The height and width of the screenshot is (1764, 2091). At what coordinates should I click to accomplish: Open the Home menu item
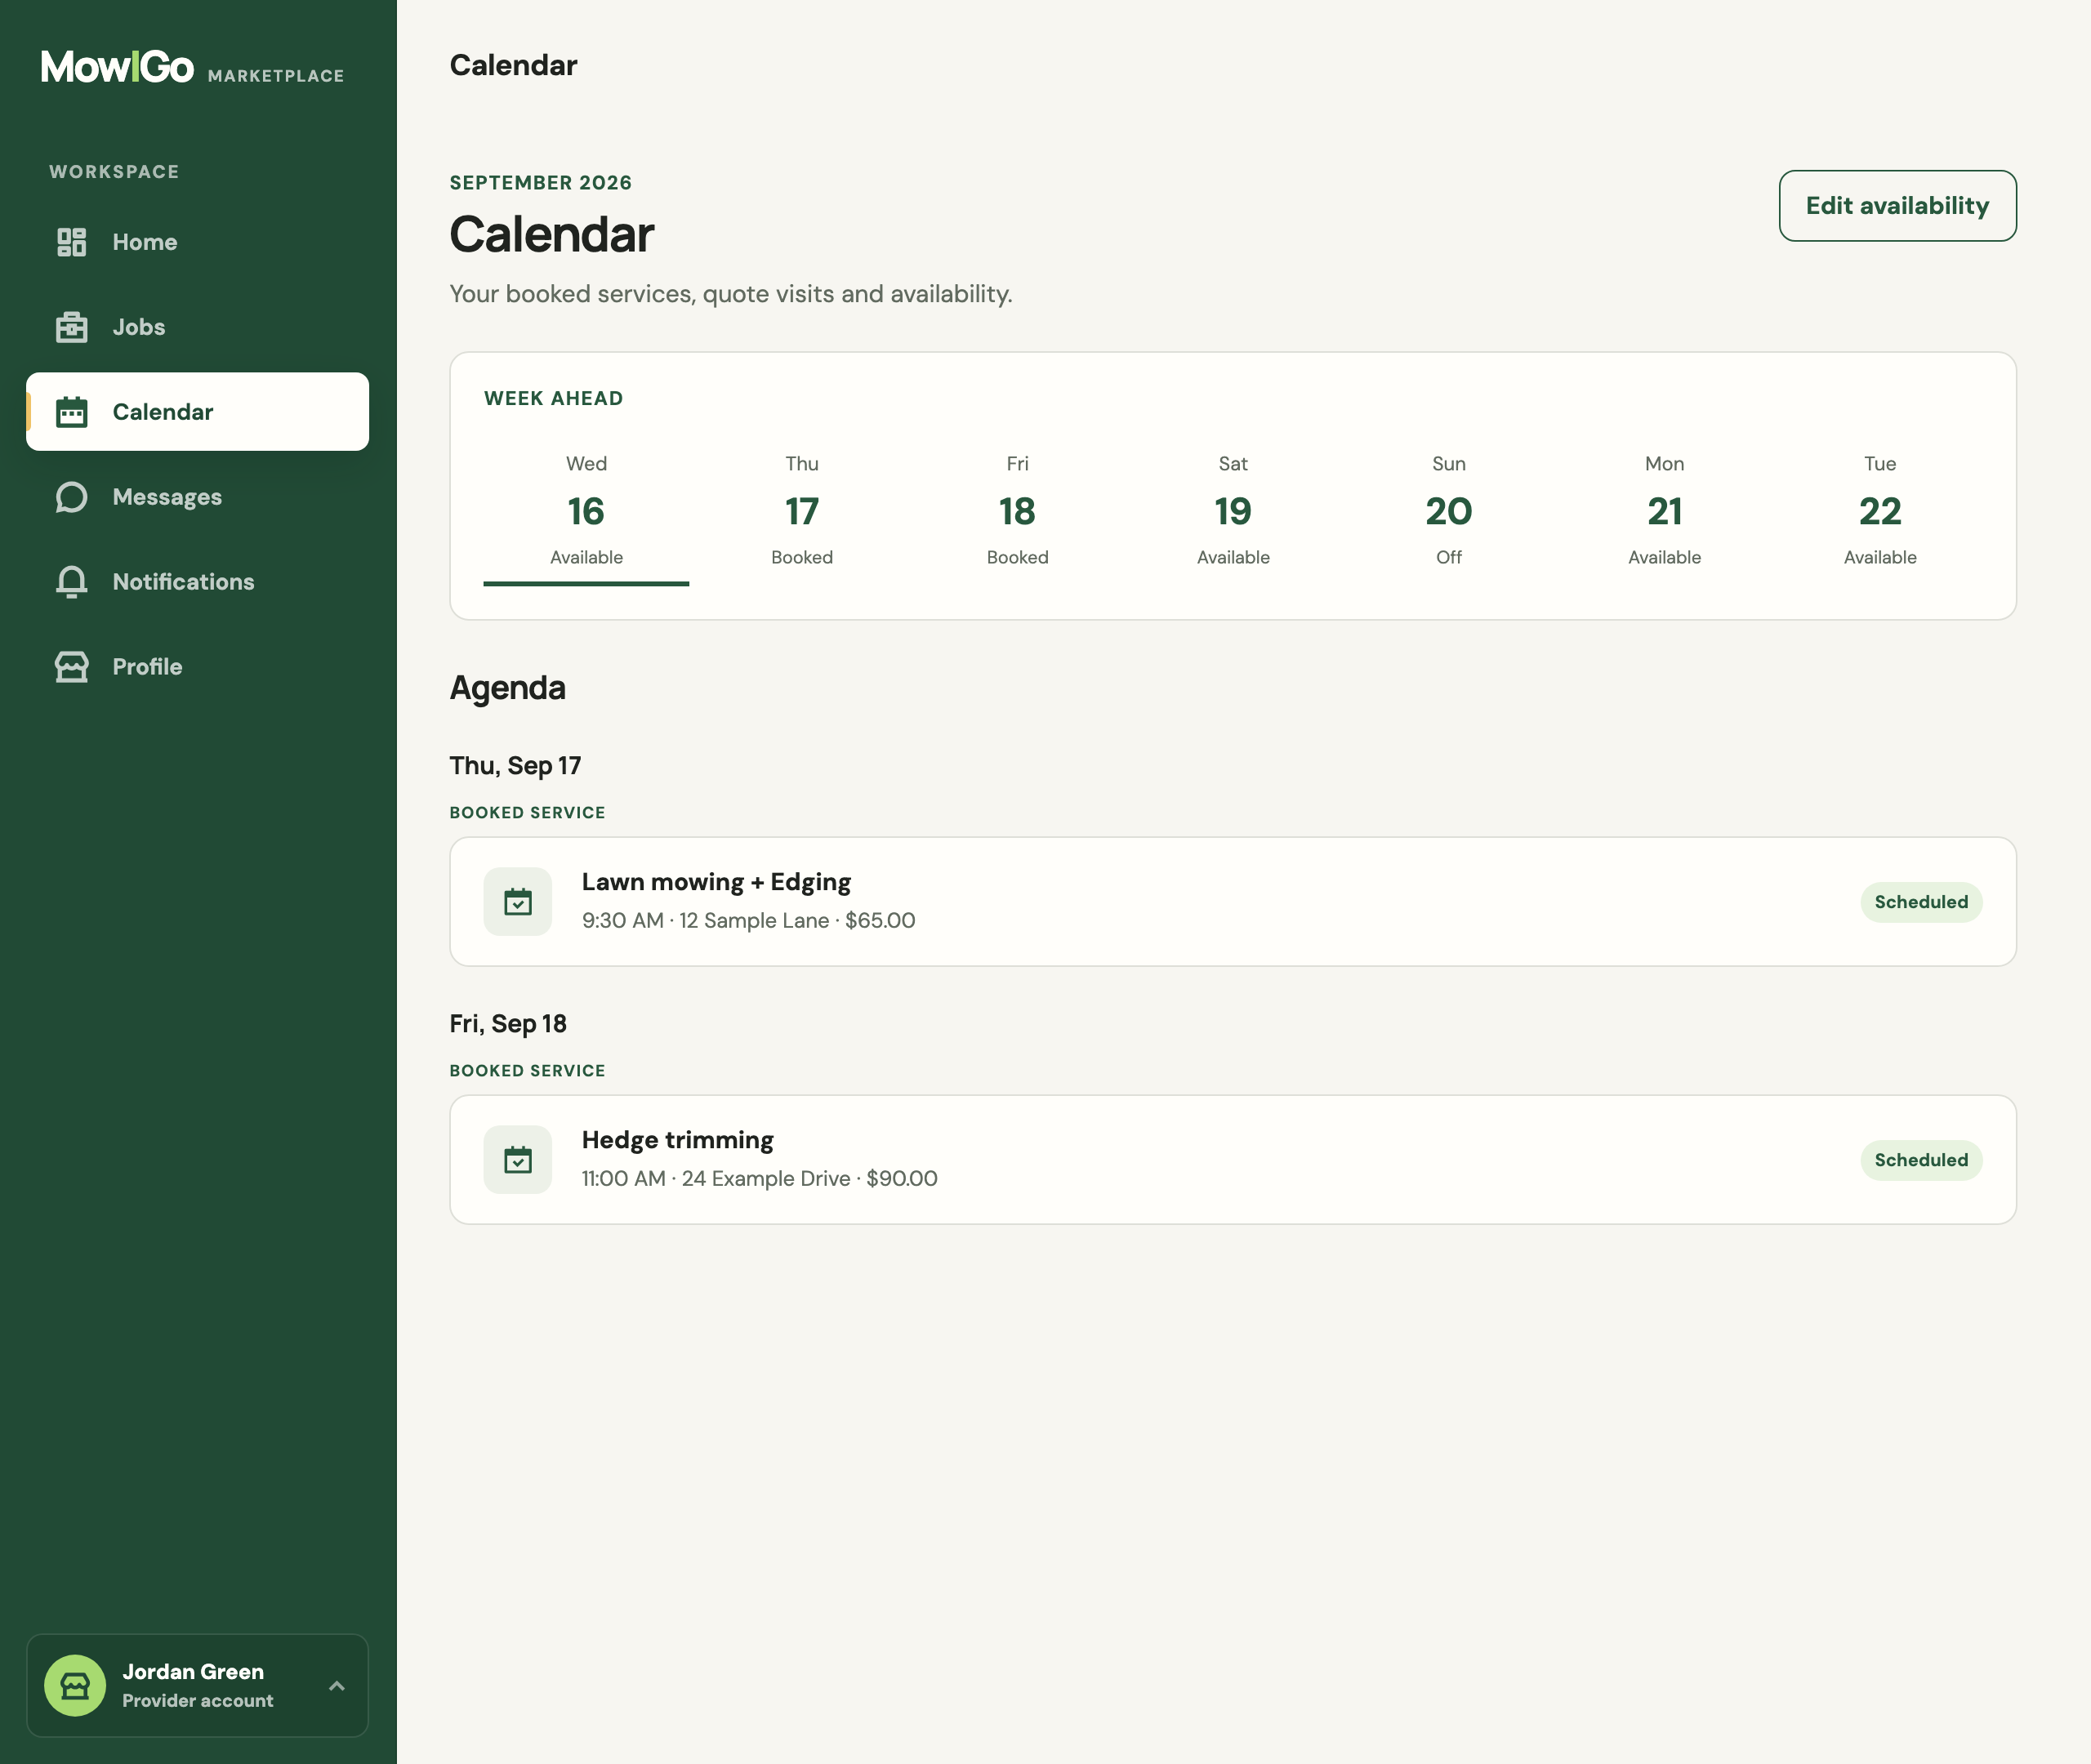coord(198,242)
